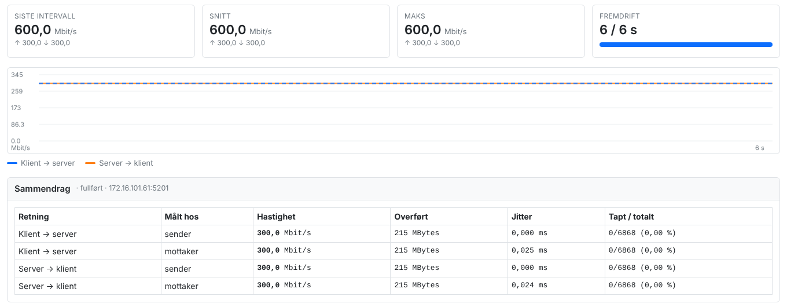The image size is (787, 307).
Task: Click the server address 172.16.101.61:5201
Action: click(139, 188)
